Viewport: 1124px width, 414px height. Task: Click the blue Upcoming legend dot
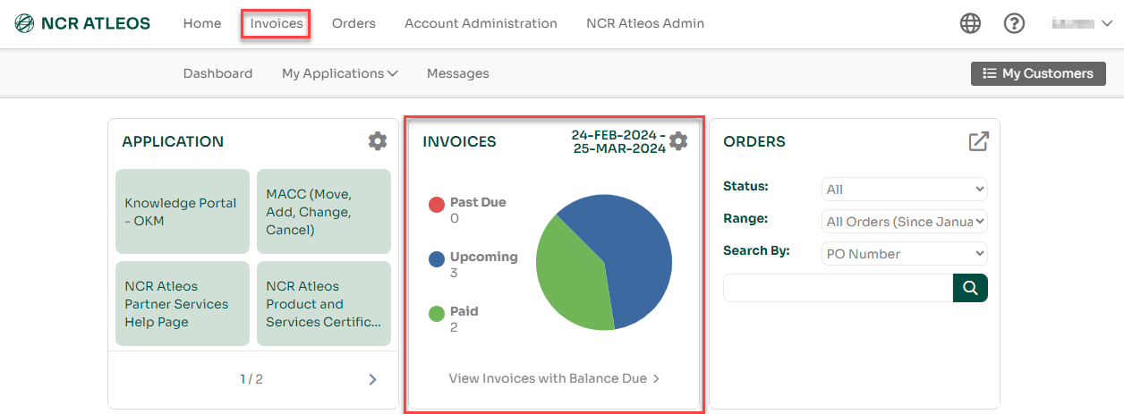click(x=437, y=259)
